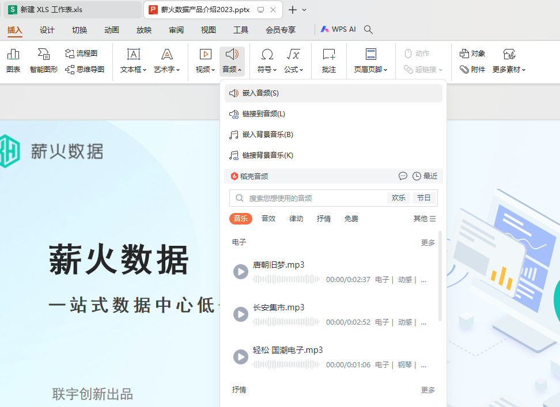
Task: Click the feedback chat bubble icon in 稻壳音频 header
Action: (403, 176)
